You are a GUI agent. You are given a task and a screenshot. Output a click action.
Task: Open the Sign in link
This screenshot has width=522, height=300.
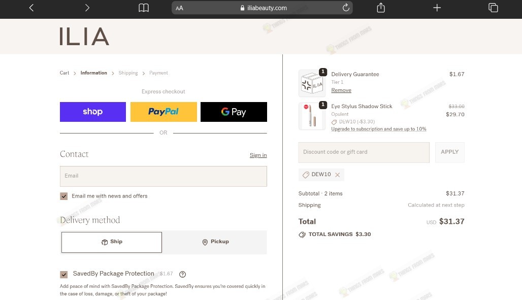click(258, 155)
